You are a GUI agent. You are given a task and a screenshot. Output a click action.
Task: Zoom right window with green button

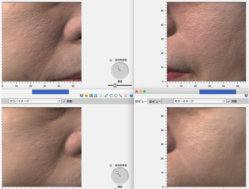coord(144,92)
